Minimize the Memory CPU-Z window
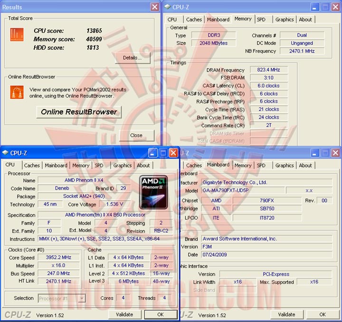The width and height of the screenshot is (342, 322). [x=314, y=7]
